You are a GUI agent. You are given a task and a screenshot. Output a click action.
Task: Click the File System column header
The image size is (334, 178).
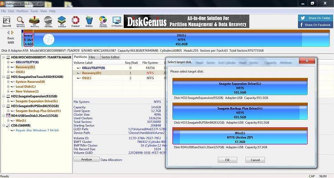tap(150, 63)
